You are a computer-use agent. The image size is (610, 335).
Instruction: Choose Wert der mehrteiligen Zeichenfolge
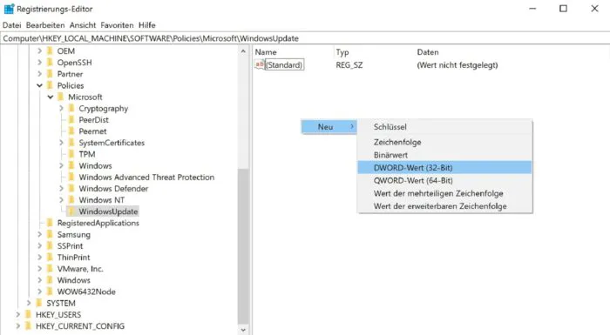pyautogui.click(x=444, y=193)
